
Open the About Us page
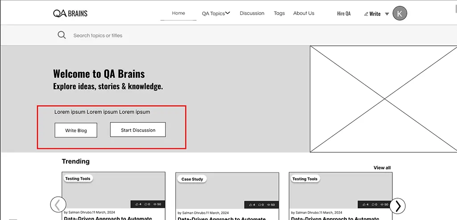tap(303, 13)
